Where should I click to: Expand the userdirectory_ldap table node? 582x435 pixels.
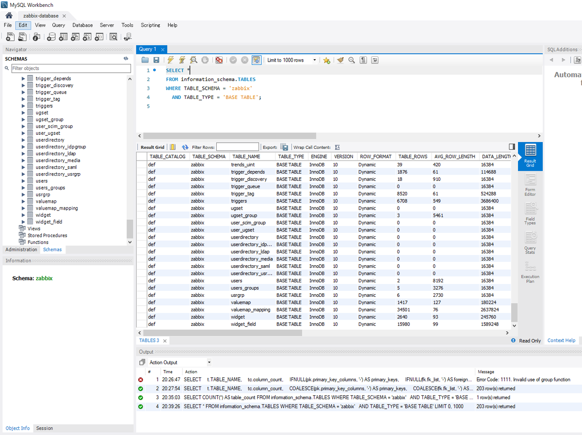(x=23, y=153)
